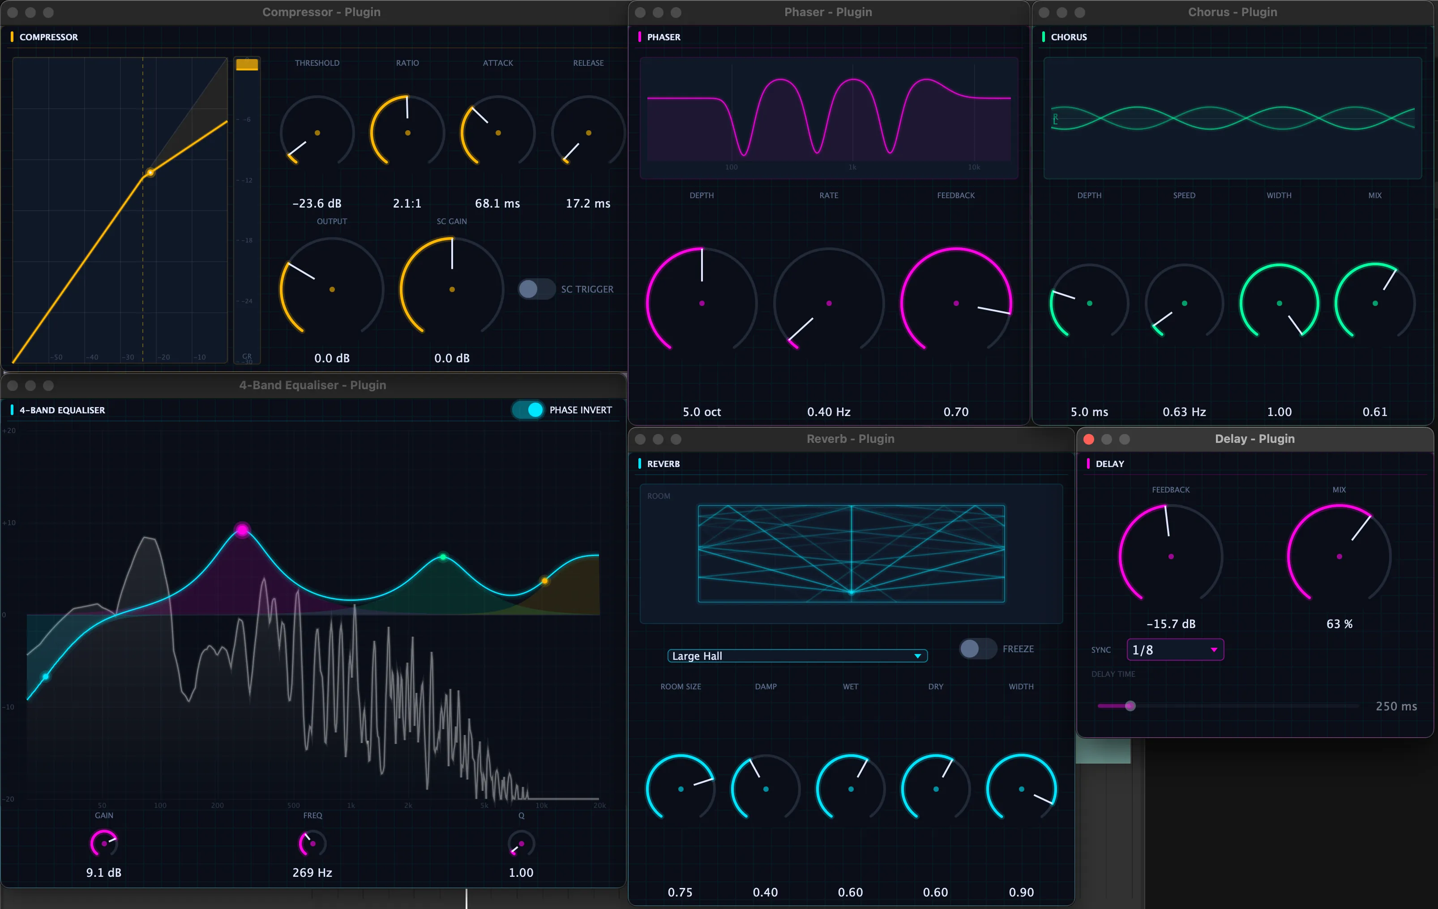Viewport: 1438px width, 909px height.
Task: Click the Ratio value 2.1:1
Action: coord(407,204)
